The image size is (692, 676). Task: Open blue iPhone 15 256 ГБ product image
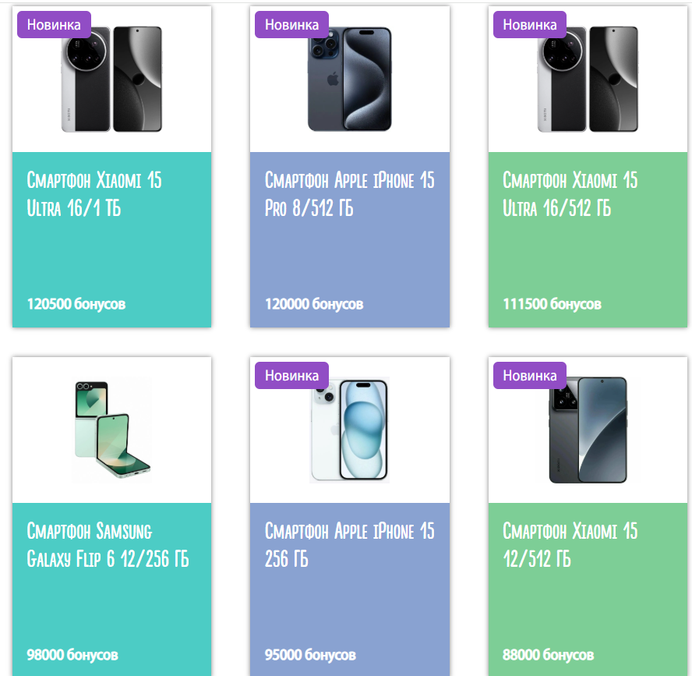[x=350, y=430]
